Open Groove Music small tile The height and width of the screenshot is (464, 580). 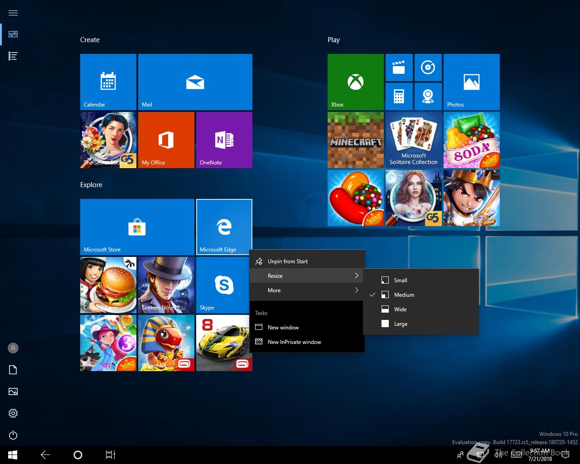click(x=428, y=68)
